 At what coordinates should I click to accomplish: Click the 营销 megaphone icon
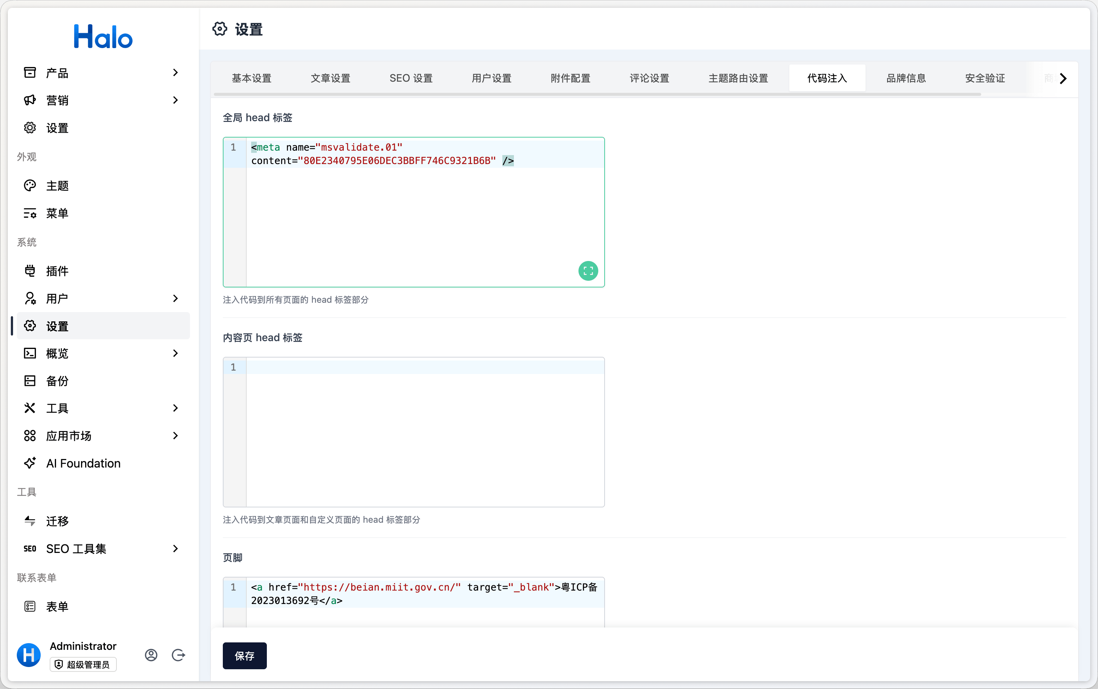tap(29, 100)
